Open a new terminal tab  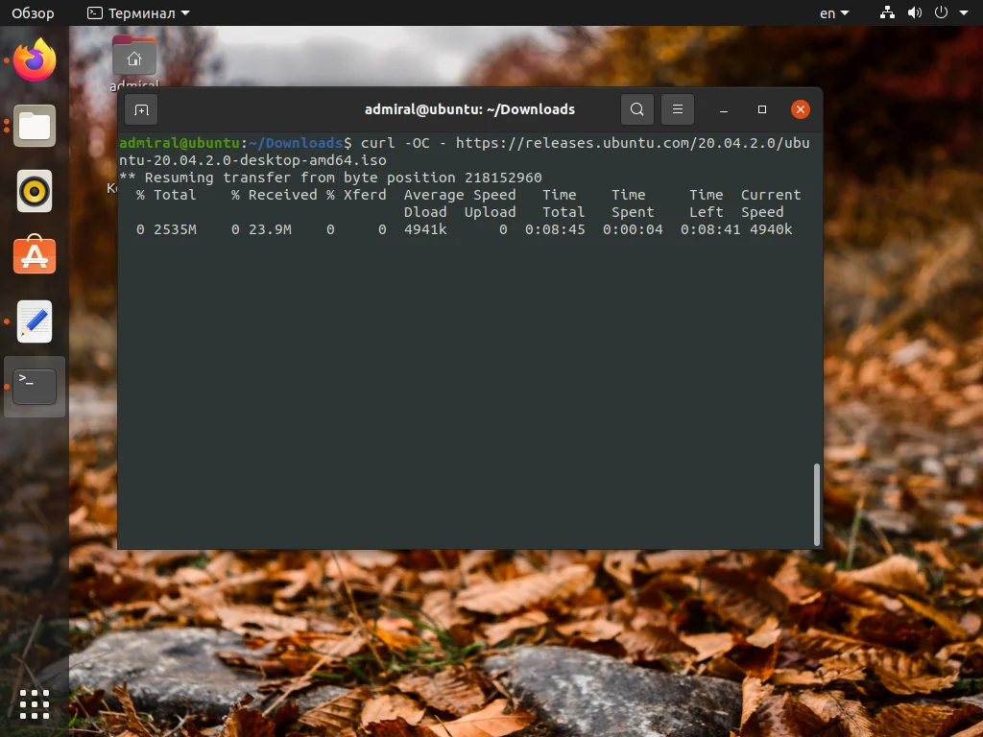click(x=141, y=109)
